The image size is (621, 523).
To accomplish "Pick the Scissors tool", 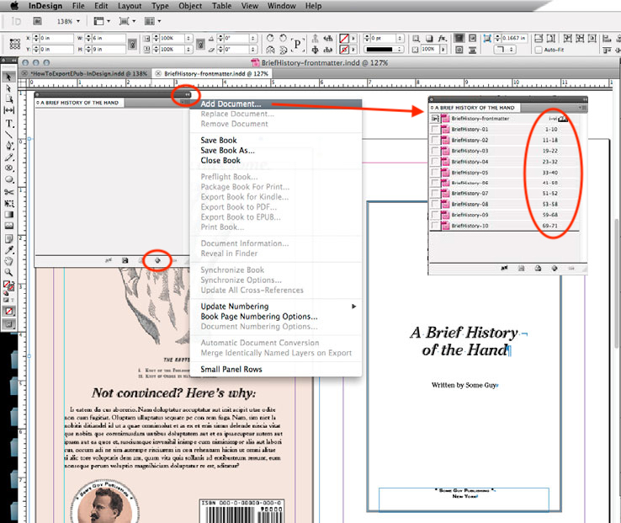I will (10, 191).
